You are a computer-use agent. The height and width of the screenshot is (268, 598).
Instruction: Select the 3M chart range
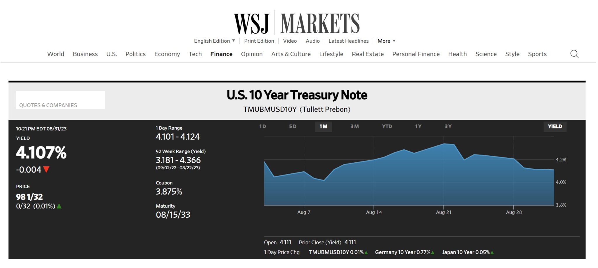[354, 126]
